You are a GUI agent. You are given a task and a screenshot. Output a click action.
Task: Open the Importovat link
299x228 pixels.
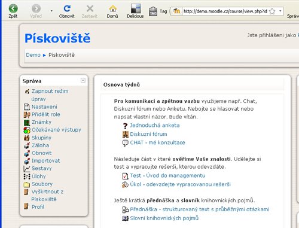46,160
